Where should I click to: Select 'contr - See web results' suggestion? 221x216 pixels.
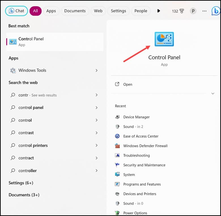pyautogui.click(x=55, y=95)
